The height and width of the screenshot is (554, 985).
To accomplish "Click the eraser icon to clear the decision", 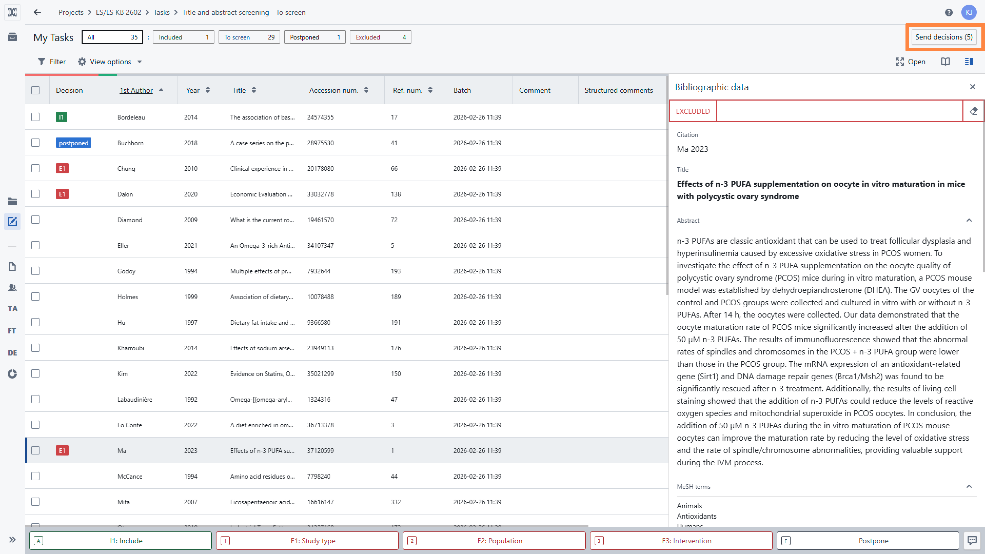I will pyautogui.click(x=973, y=111).
